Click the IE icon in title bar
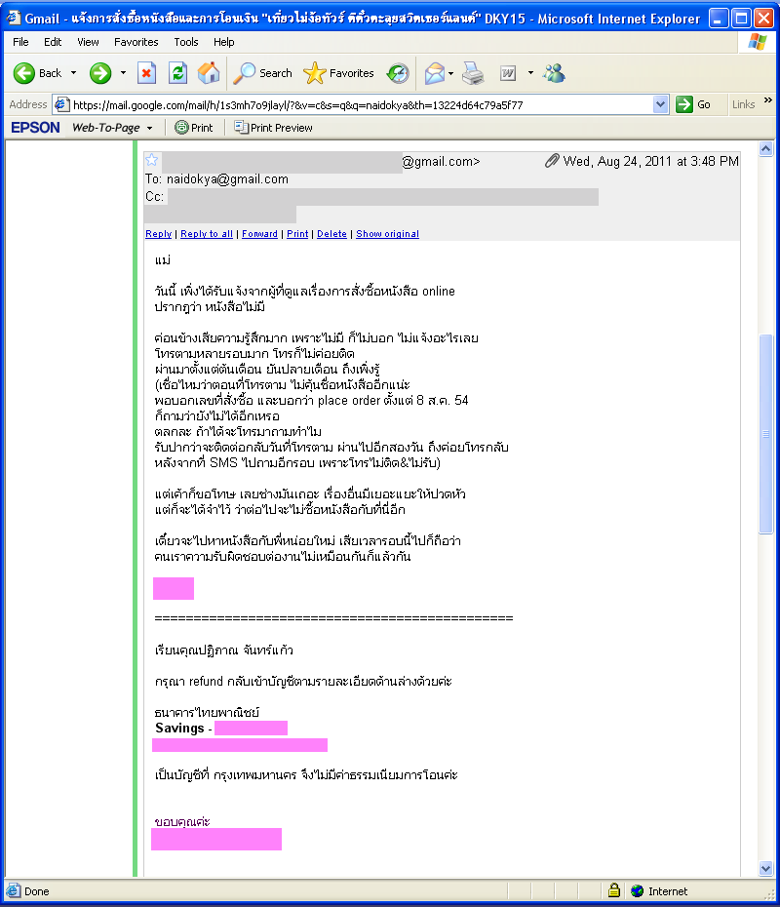Image resolution: width=780 pixels, height=907 pixels. pyautogui.click(x=14, y=19)
